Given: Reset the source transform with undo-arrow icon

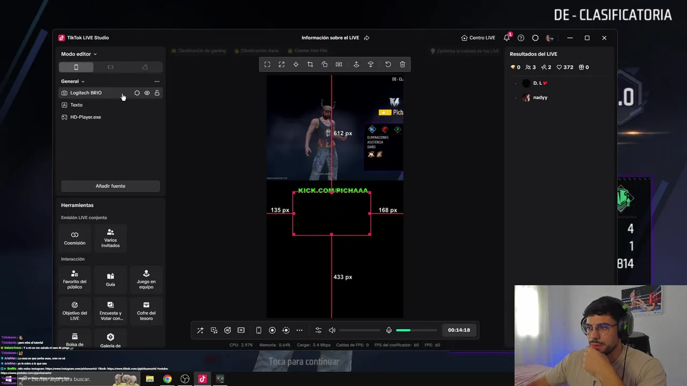Looking at the screenshot, I should pyautogui.click(x=388, y=64).
